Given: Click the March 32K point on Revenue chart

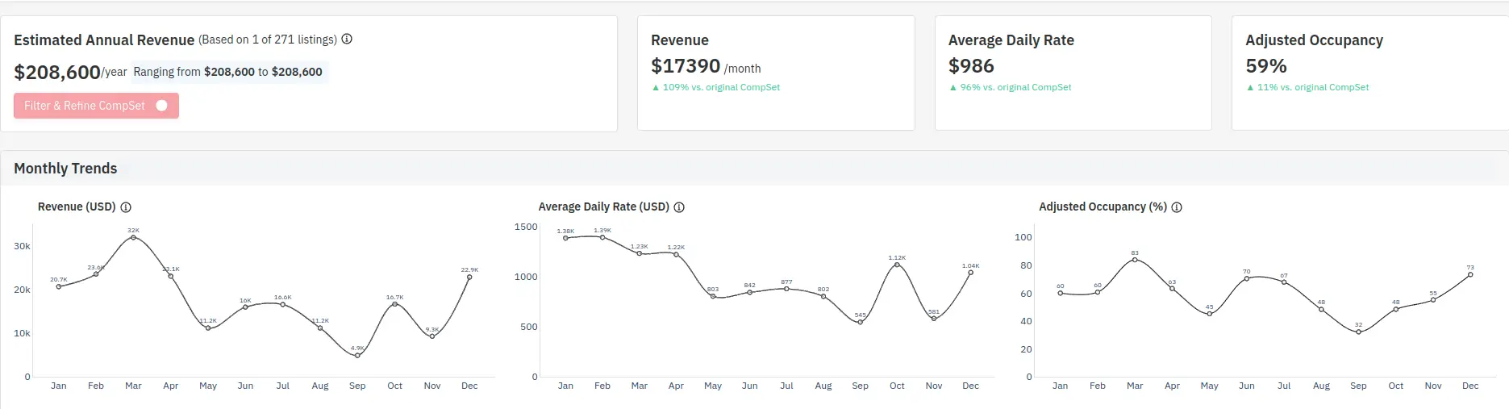Looking at the screenshot, I should (133, 237).
